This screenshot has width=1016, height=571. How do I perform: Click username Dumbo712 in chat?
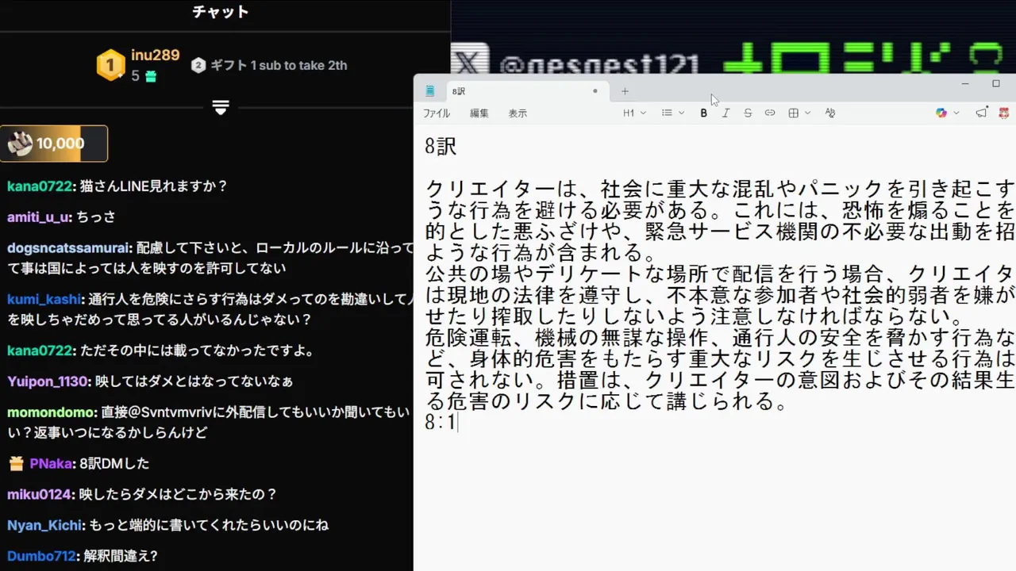43,556
